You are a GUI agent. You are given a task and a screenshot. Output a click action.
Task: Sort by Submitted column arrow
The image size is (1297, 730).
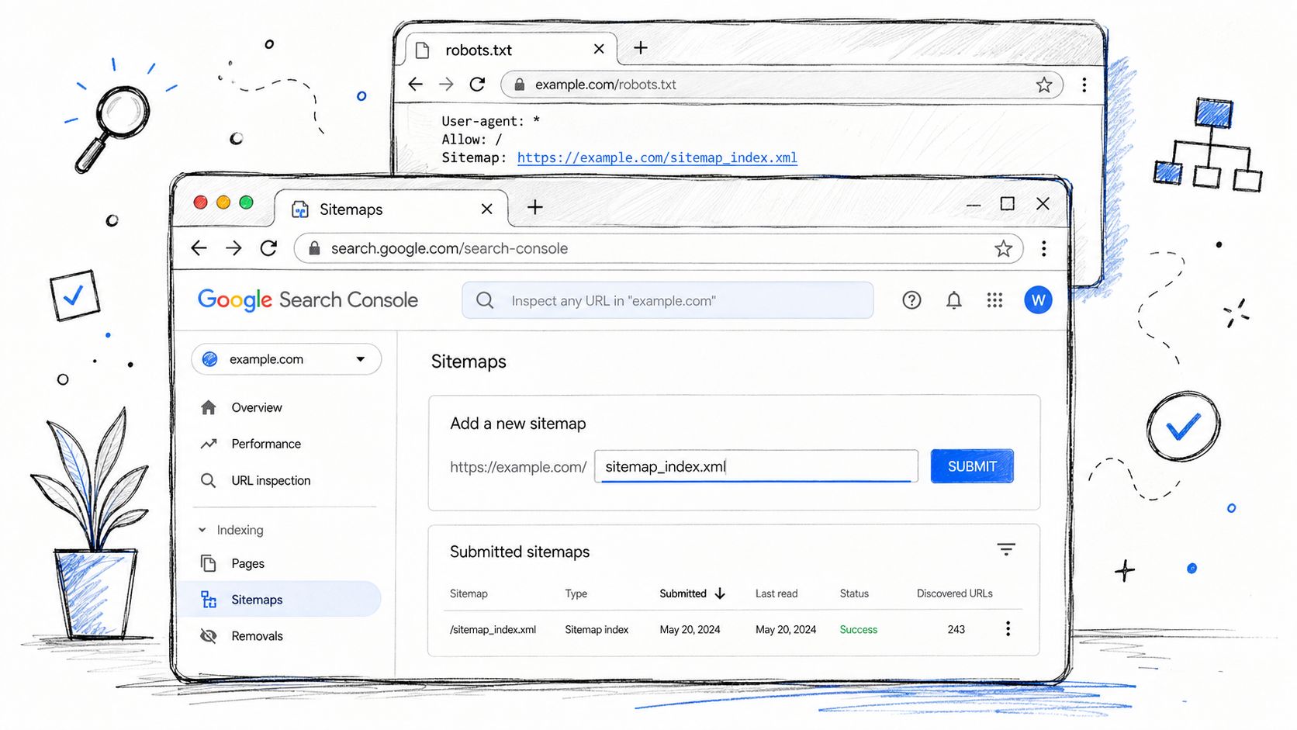(x=720, y=593)
